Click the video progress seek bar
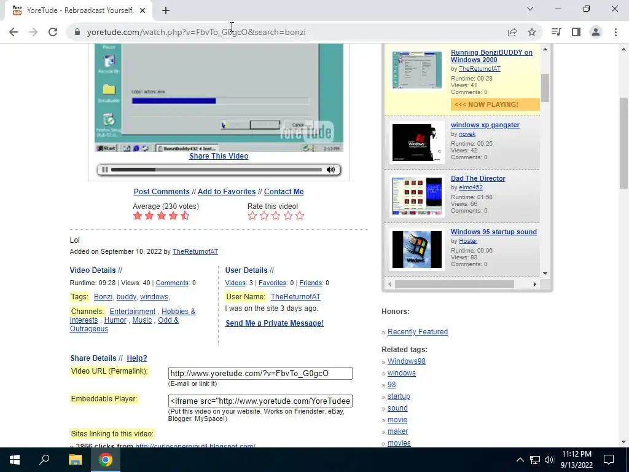Screen dimensions: 629x472 pyautogui.click(x=216, y=170)
